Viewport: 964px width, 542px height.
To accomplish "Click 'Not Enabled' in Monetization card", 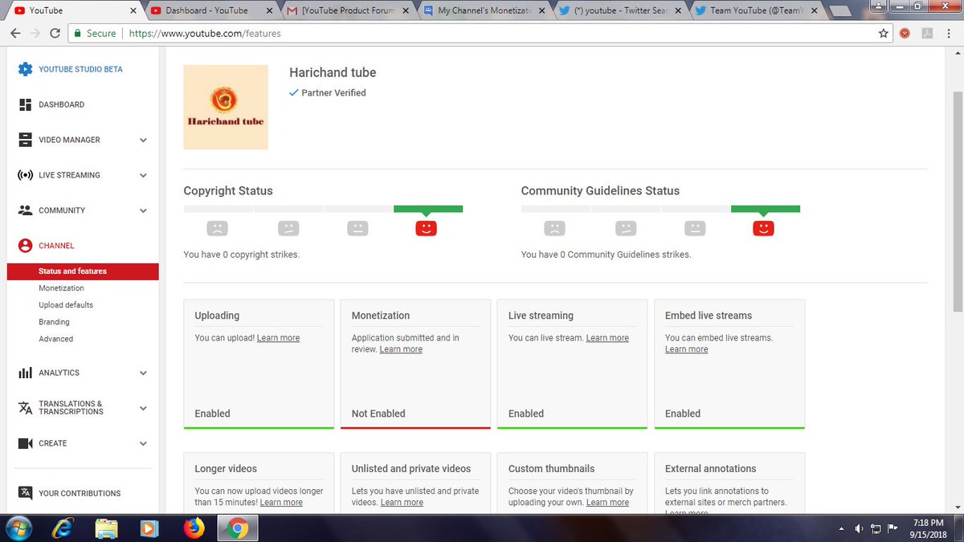I will [378, 414].
